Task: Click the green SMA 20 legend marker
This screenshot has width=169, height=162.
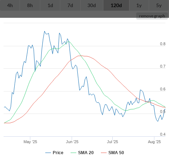Action: click(73, 153)
